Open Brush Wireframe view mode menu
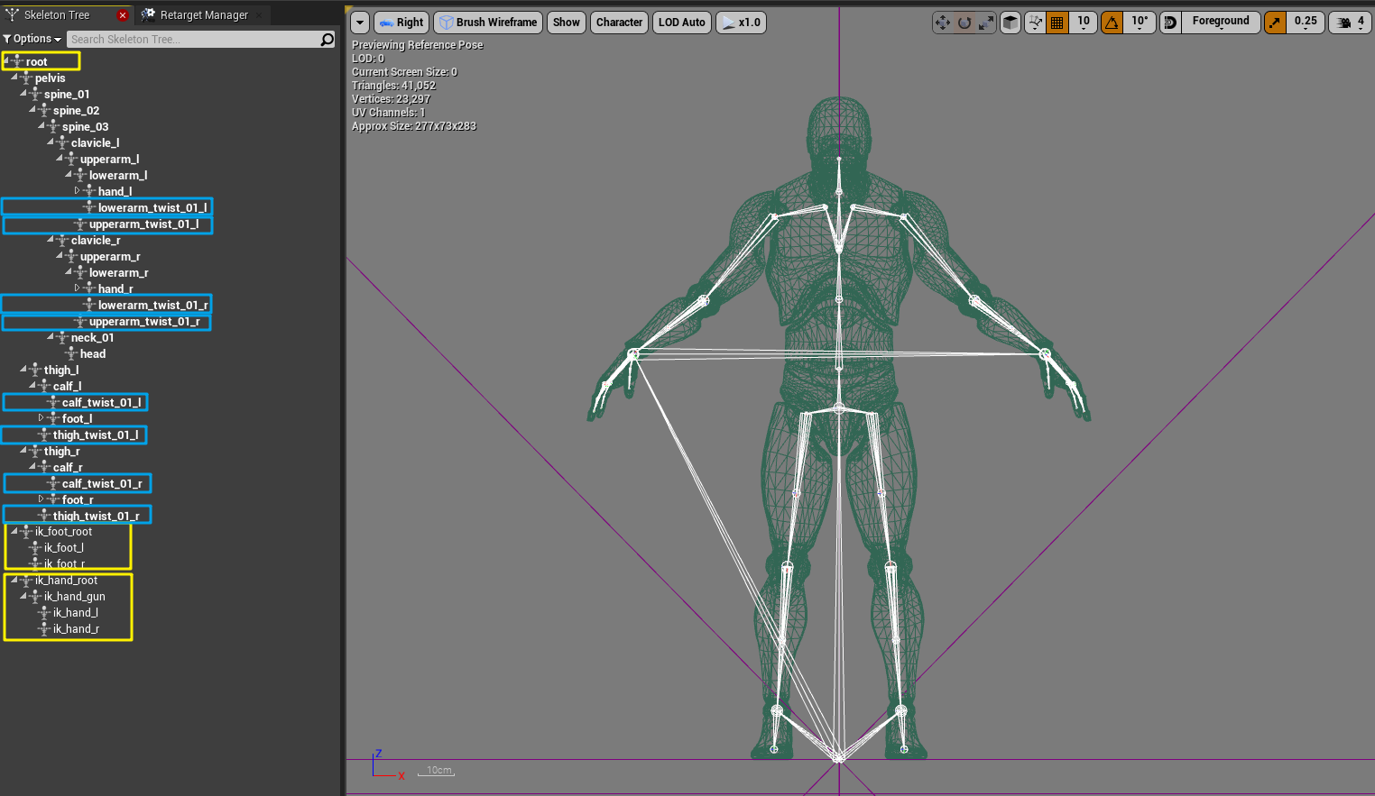1375x796 pixels. pos(488,23)
